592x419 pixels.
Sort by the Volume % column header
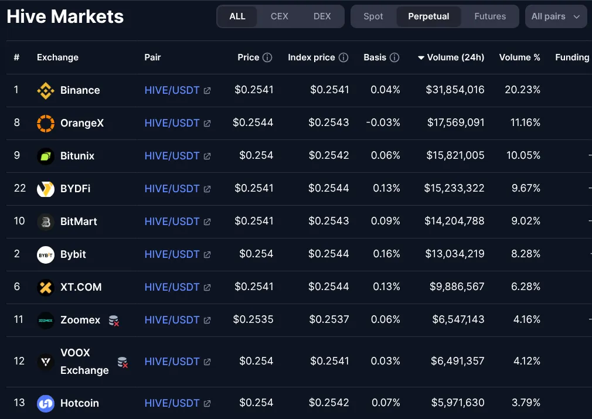tap(520, 57)
